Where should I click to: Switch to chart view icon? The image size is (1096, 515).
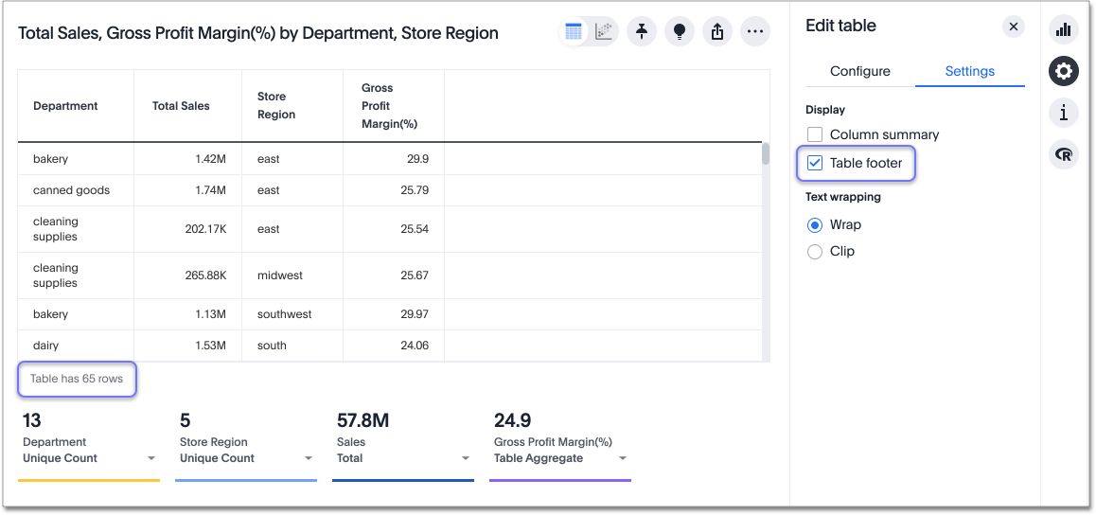point(603,32)
